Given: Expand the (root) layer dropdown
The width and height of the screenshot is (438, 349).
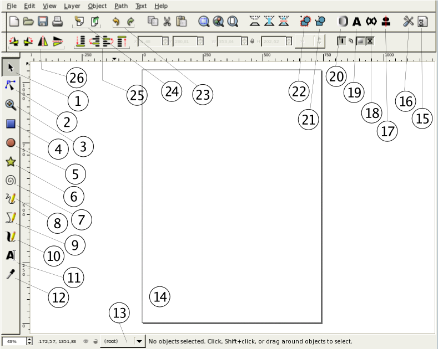Looking at the screenshot, I should pos(139,341).
